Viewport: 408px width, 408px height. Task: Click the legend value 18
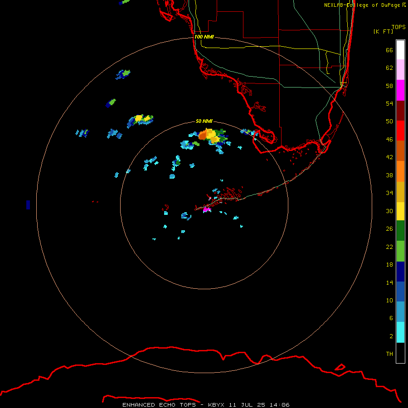(x=389, y=265)
